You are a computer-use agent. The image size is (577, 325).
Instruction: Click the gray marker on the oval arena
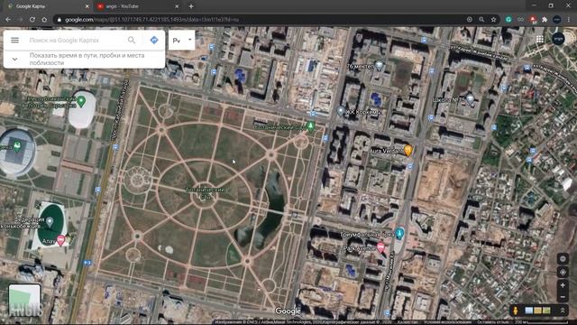tap(50, 221)
